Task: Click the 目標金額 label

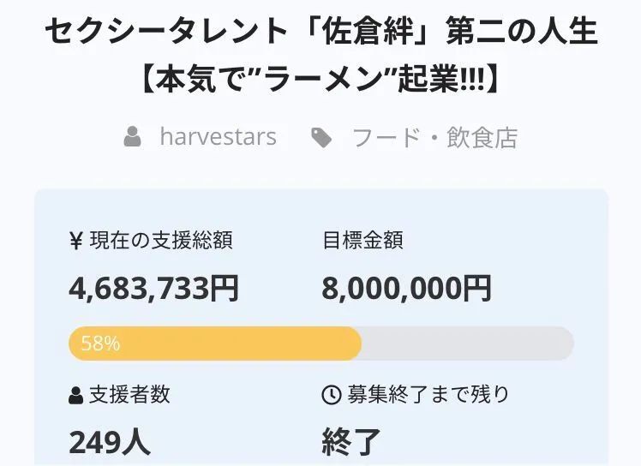Action: click(x=363, y=241)
